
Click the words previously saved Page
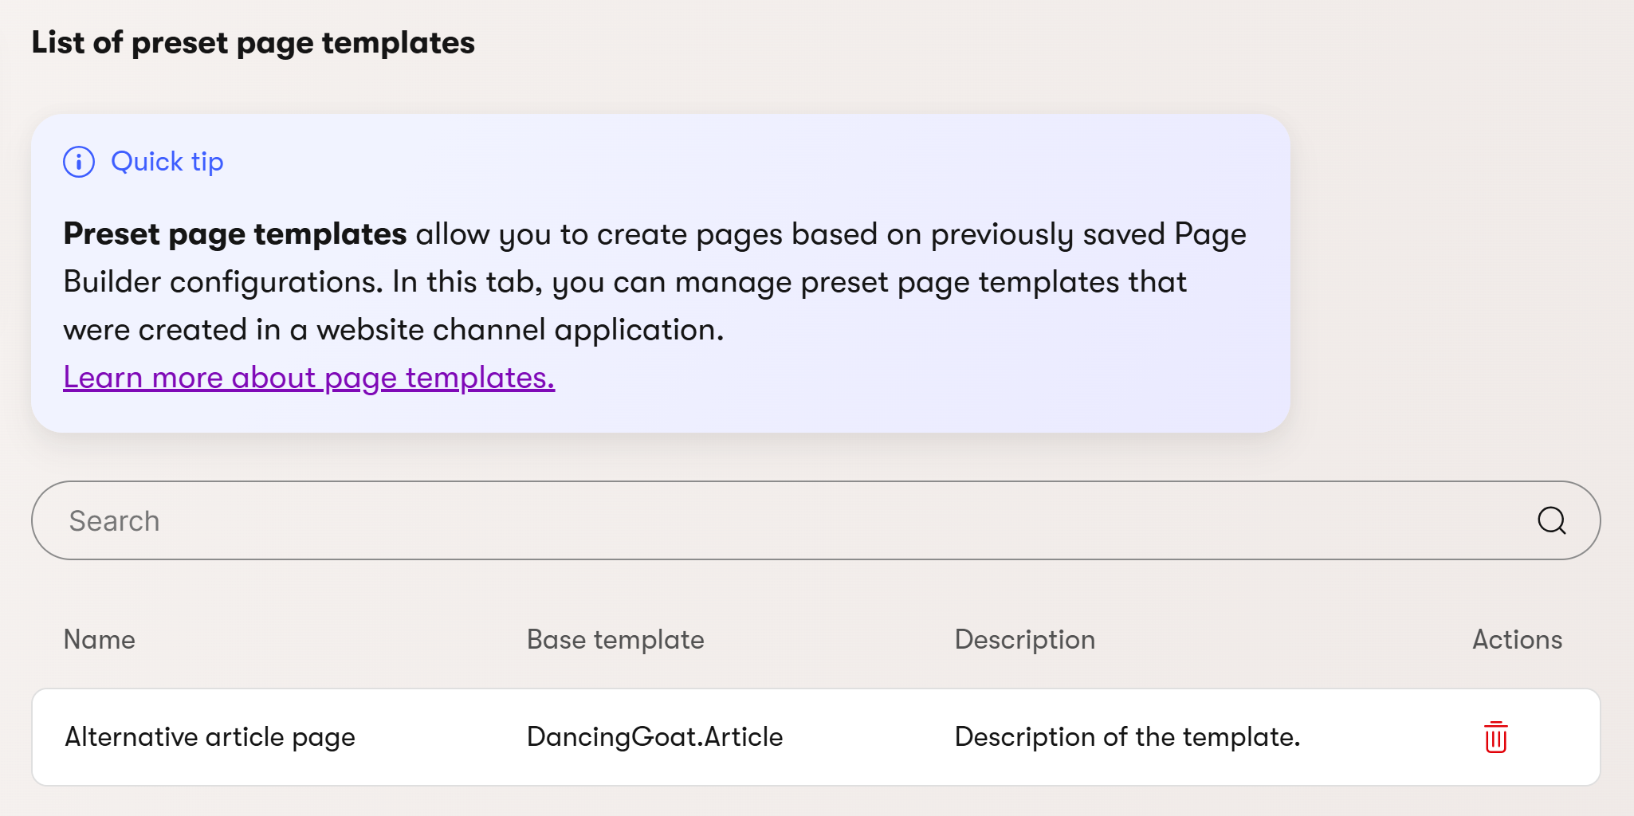[x=1088, y=234]
